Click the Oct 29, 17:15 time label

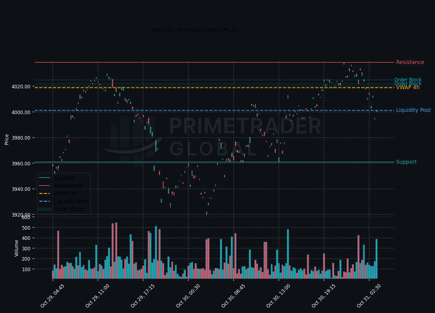pos(143,296)
